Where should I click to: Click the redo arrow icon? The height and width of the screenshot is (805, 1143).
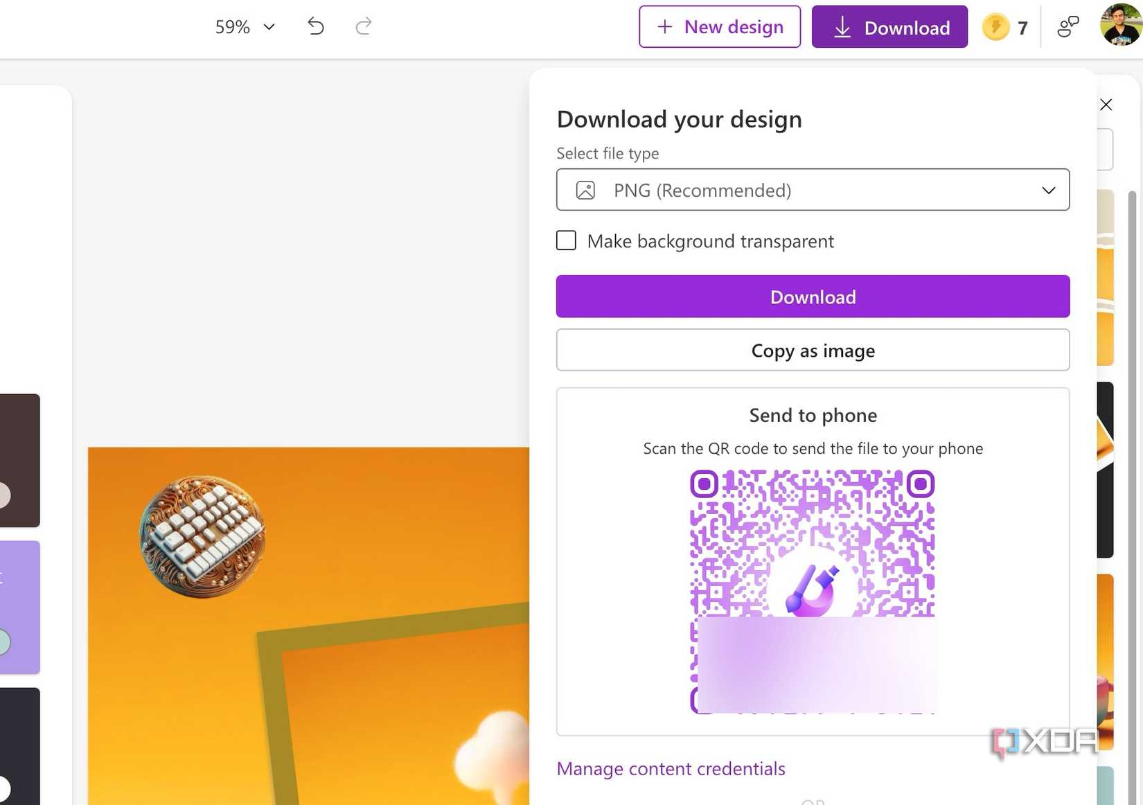pyautogui.click(x=364, y=26)
